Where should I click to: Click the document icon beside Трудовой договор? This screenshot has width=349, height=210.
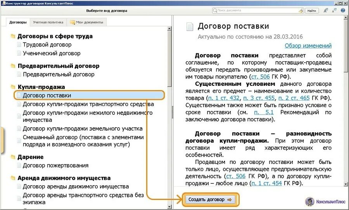click(19, 45)
